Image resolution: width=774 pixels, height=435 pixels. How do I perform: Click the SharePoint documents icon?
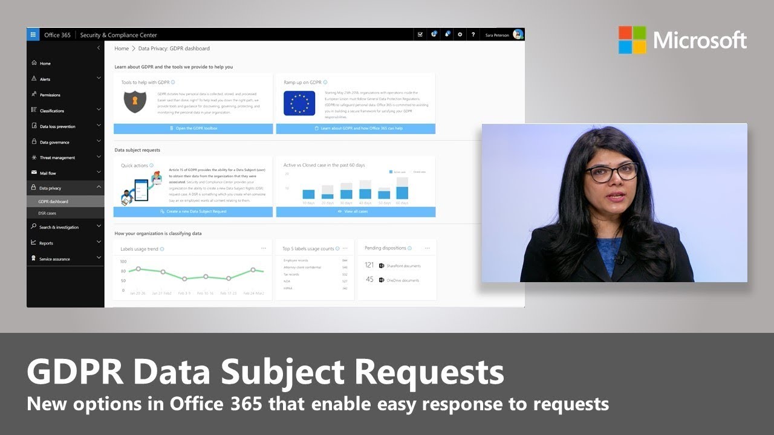pos(382,265)
